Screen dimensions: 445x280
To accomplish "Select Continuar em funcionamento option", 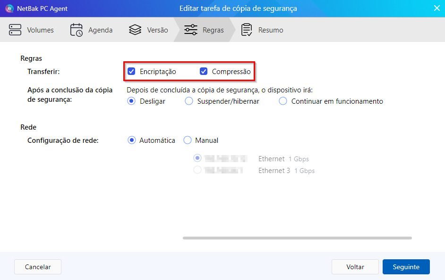I will [x=283, y=101].
